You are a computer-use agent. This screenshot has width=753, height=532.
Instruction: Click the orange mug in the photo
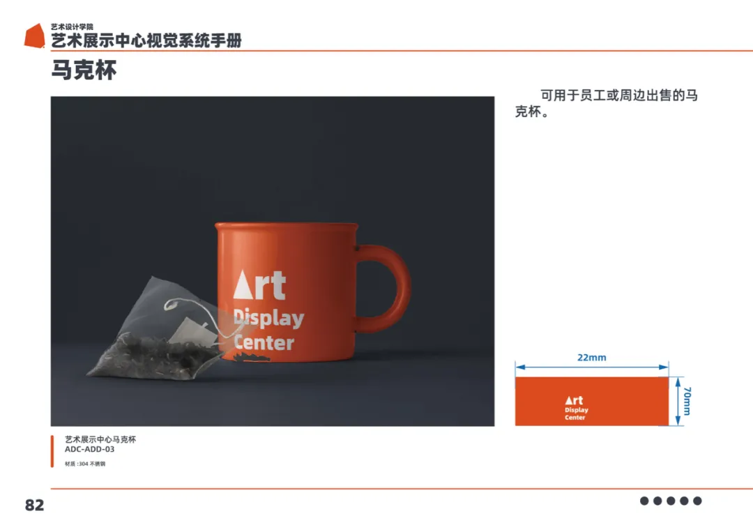coord(312,292)
